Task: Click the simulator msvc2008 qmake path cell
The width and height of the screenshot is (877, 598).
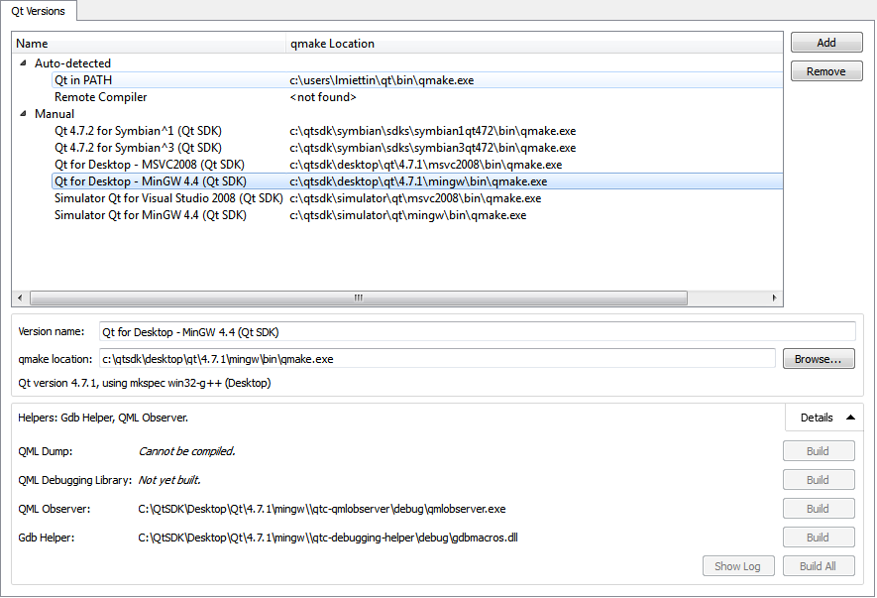Action: [x=415, y=198]
